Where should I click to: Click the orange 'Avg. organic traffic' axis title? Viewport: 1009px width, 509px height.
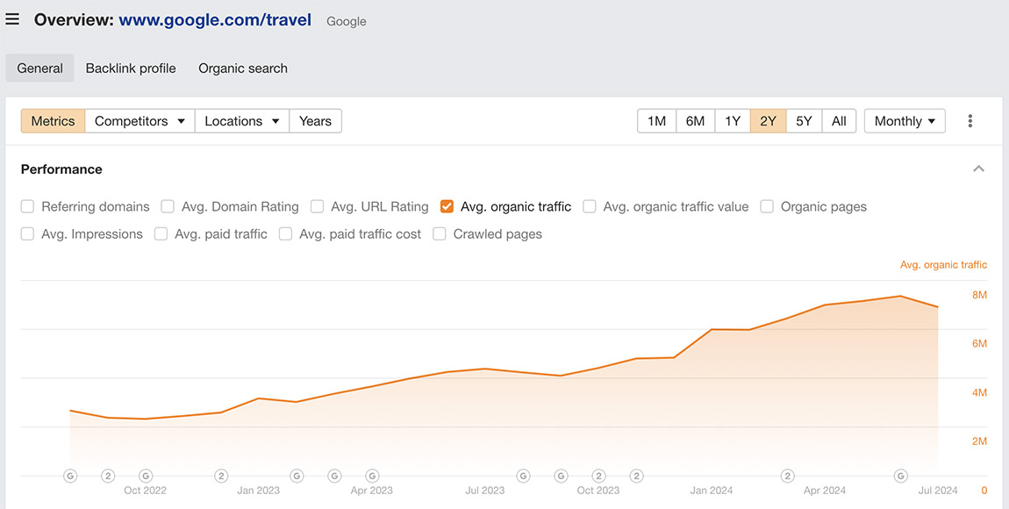tap(943, 264)
